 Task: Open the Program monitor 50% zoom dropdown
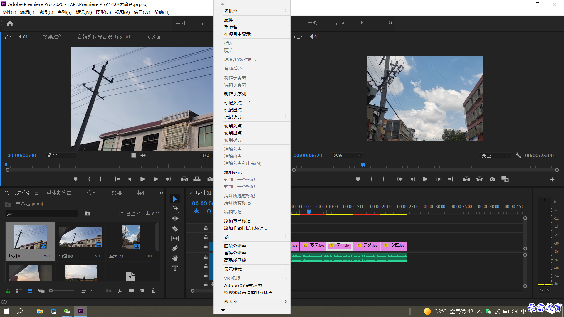pos(347,155)
